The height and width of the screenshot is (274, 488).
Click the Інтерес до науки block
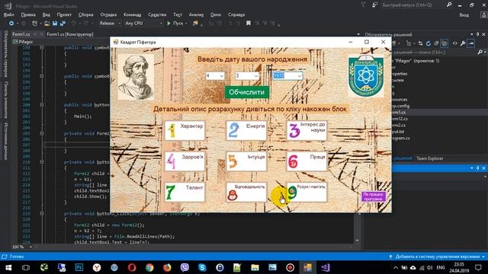307,130
